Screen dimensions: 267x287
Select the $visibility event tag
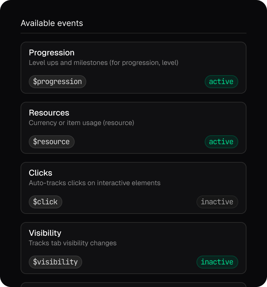(55, 262)
